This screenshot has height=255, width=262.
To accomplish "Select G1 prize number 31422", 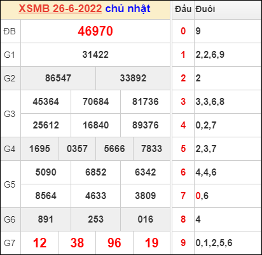I will coord(95,55).
